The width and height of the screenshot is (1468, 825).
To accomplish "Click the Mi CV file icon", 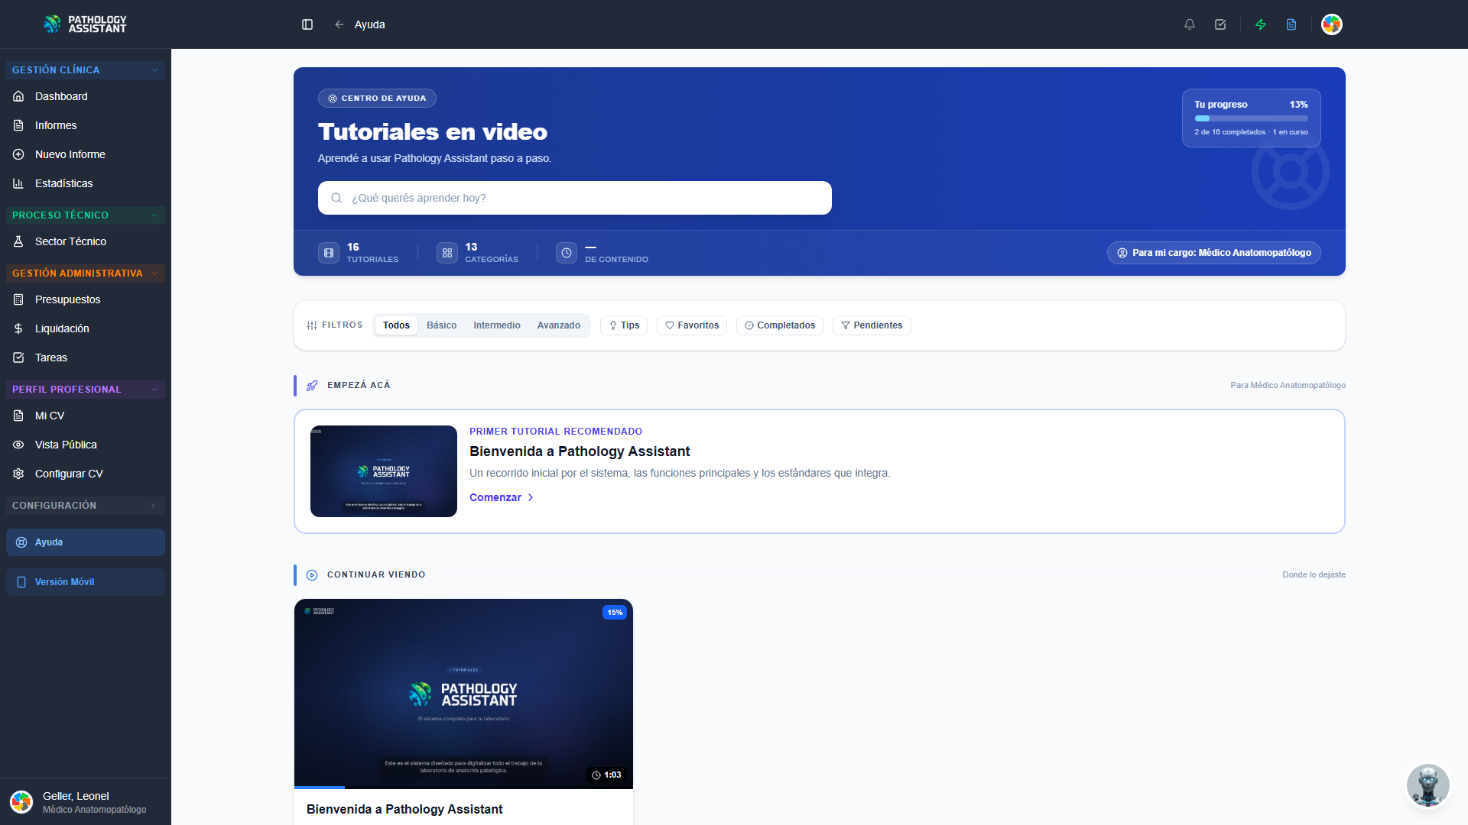I will point(18,416).
